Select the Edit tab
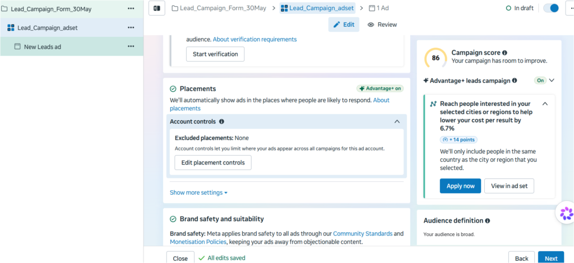This screenshot has width=574, height=263. (x=344, y=25)
